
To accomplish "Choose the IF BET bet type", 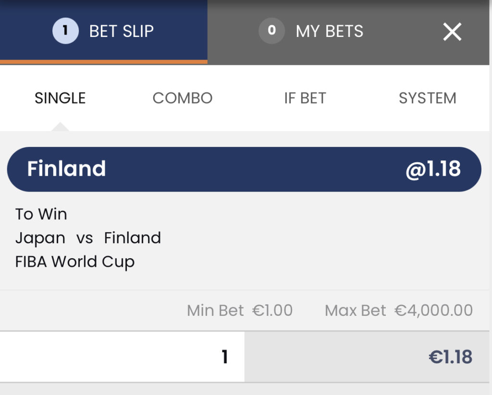I will coord(305,98).
